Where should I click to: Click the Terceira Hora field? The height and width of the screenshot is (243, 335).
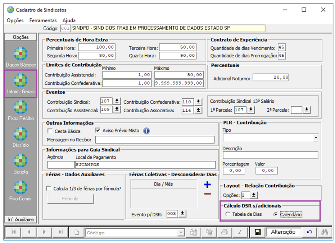tap(178, 47)
